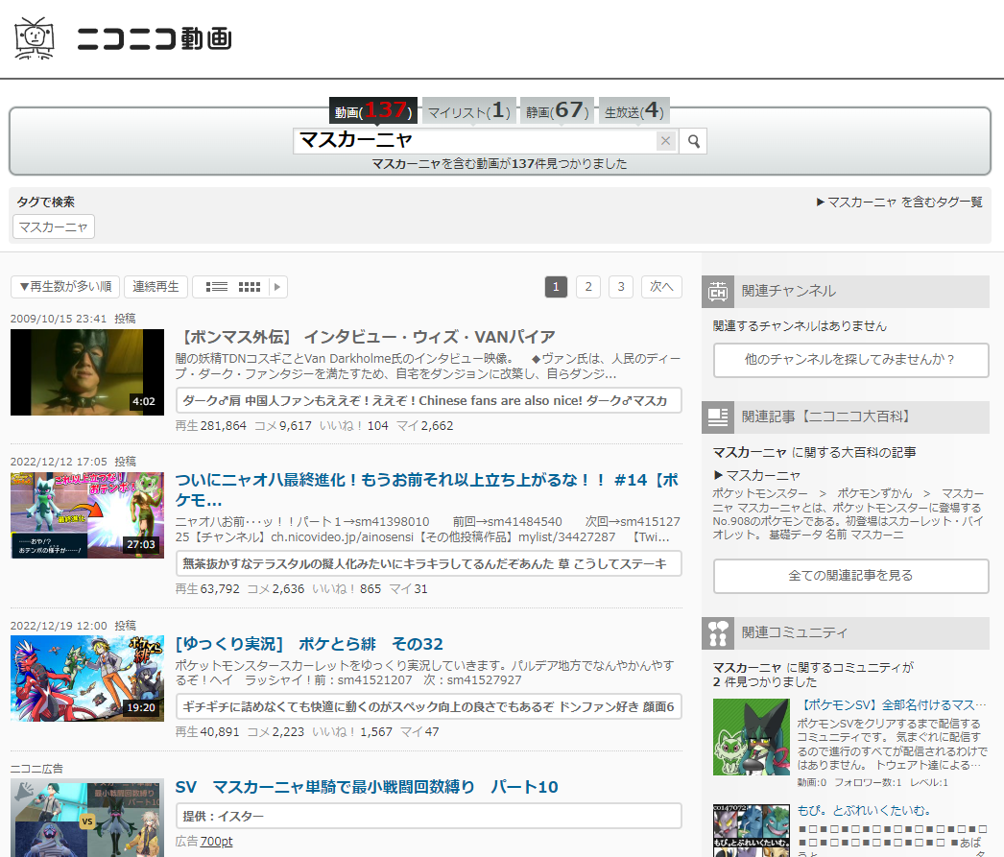Click the 関連記事 section icon

[718, 417]
